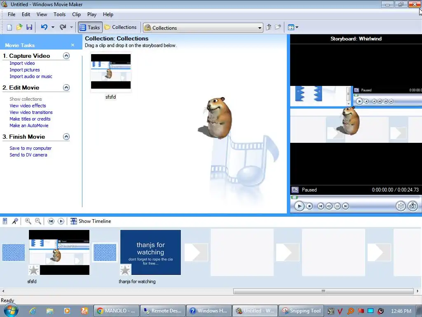The width and height of the screenshot is (422, 317).
Task: Select the sfsfd clip on the storyboard
Action: pos(59,252)
